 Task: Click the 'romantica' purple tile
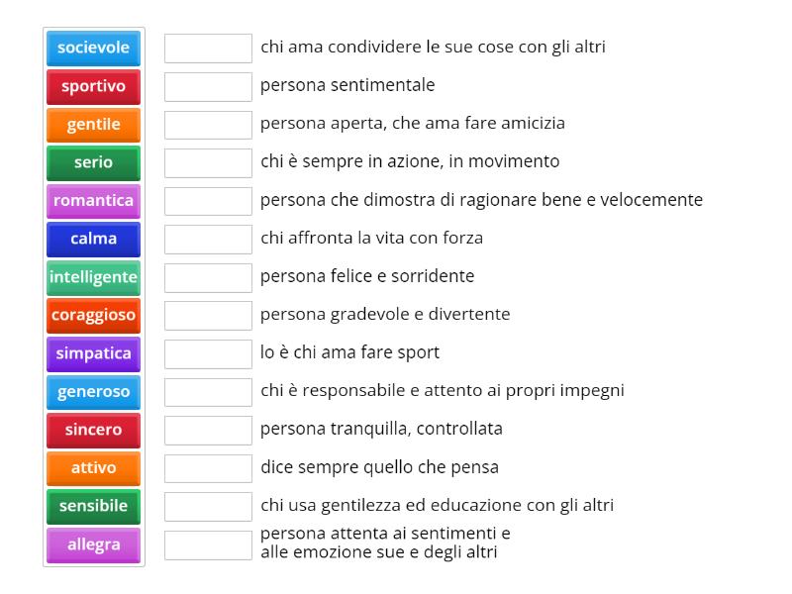click(93, 201)
